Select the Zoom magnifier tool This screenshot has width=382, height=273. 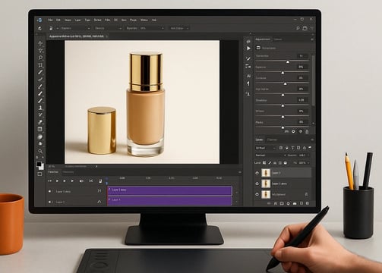40,151
